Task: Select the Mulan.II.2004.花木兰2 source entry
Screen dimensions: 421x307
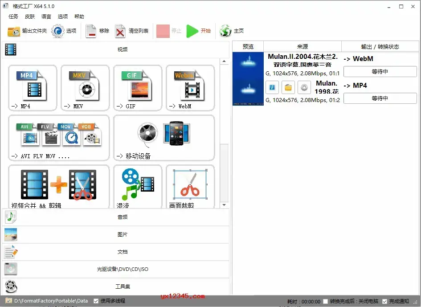Action: click(302, 65)
